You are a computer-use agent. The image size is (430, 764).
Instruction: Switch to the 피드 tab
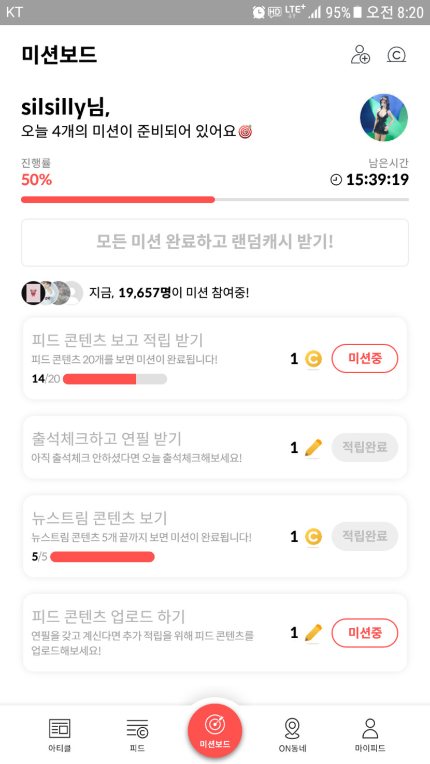(137, 734)
